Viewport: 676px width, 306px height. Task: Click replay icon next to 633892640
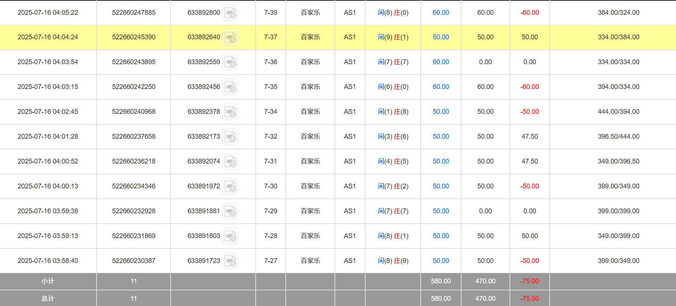click(230, 37)
